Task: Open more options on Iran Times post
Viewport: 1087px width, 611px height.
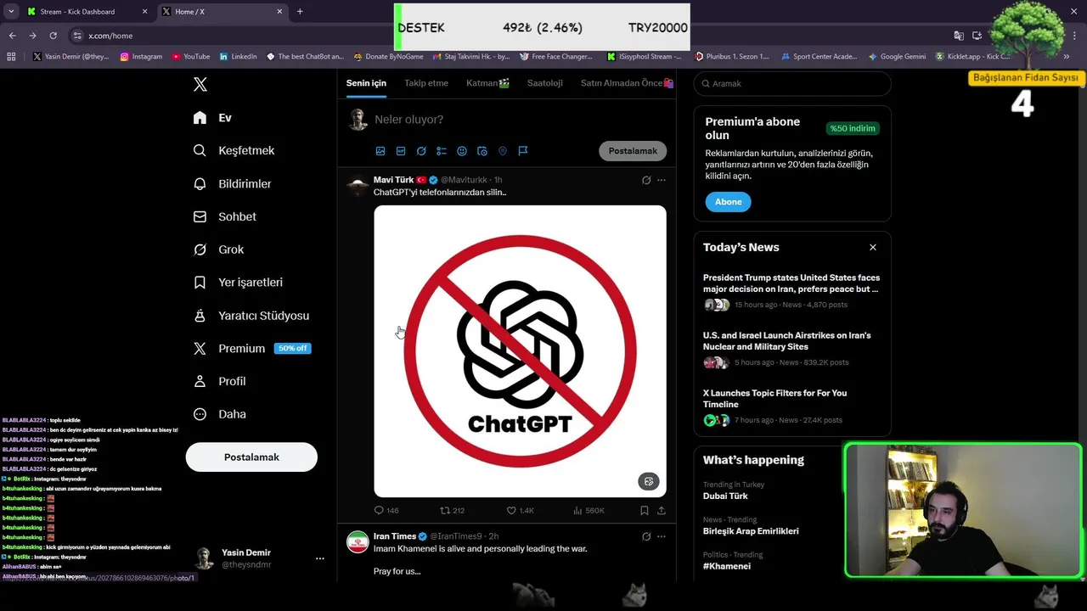Action: [662, 536]
